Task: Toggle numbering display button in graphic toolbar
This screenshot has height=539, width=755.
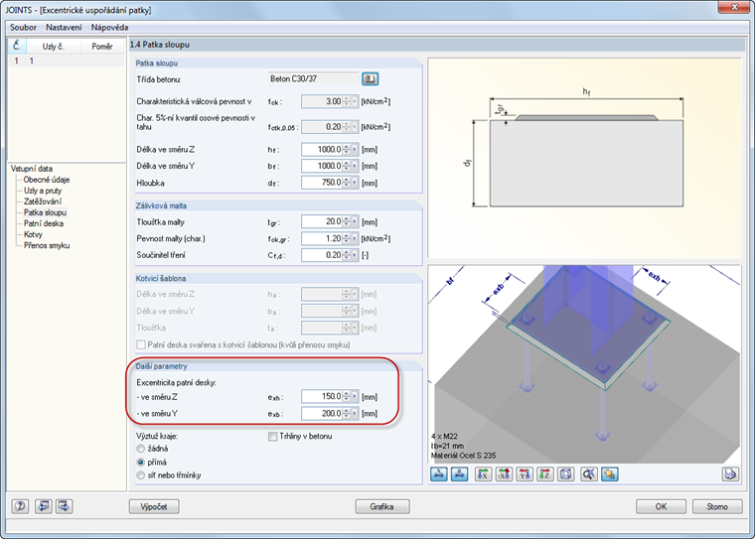Action: coord(459,474)
